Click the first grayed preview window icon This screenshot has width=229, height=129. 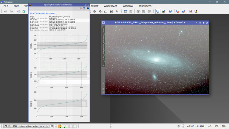click(x=138, y=11)
